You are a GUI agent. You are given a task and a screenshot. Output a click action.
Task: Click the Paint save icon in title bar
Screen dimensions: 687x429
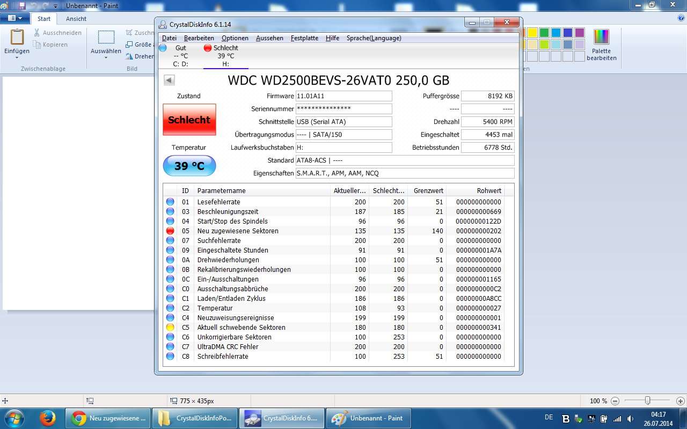click(21, 5)
